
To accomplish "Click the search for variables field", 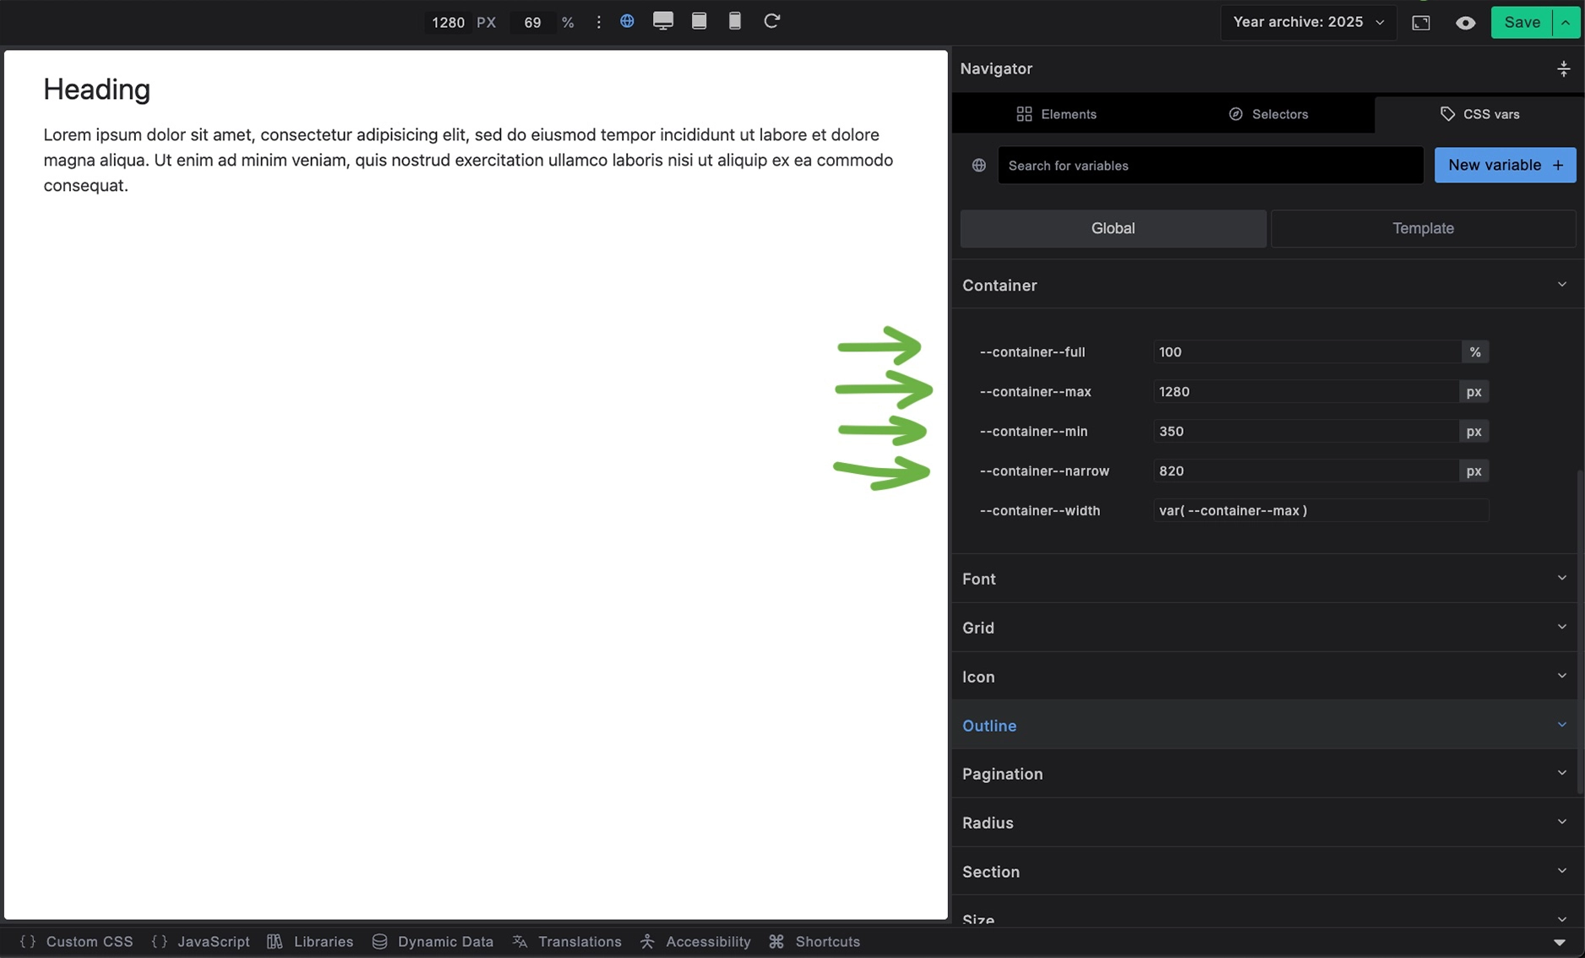I will (x=1210, y=165).
